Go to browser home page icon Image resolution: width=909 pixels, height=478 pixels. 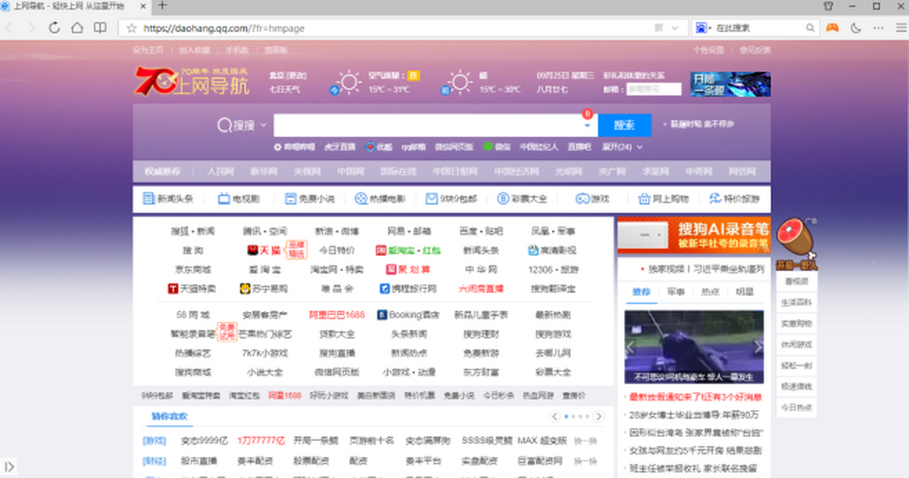click(77, 28)
